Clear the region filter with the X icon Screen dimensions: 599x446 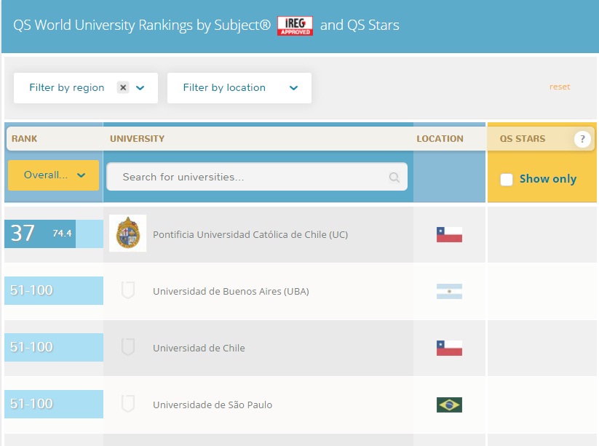click(x=123, y=87)
